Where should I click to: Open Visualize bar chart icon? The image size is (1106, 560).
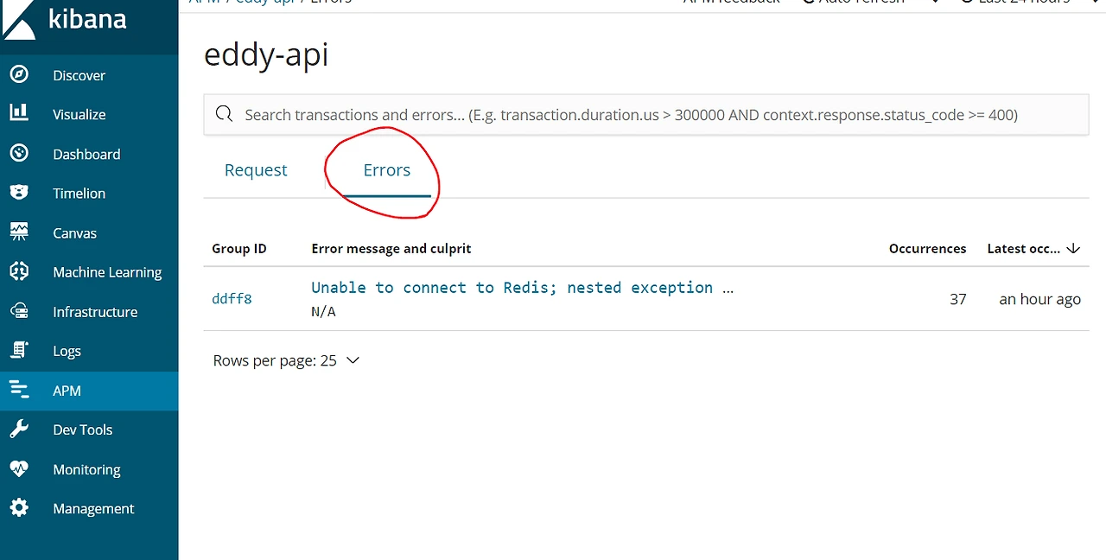point(19,113)
